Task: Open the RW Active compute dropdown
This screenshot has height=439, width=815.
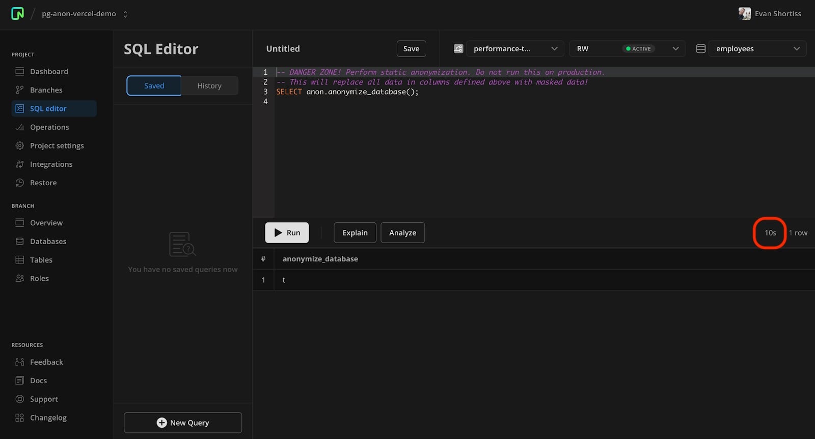Action: [x=627, y=49]
